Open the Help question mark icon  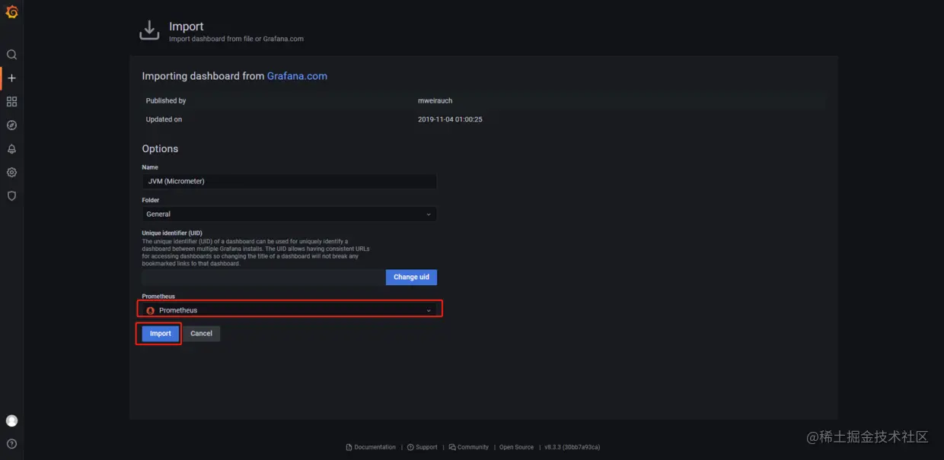11,444
